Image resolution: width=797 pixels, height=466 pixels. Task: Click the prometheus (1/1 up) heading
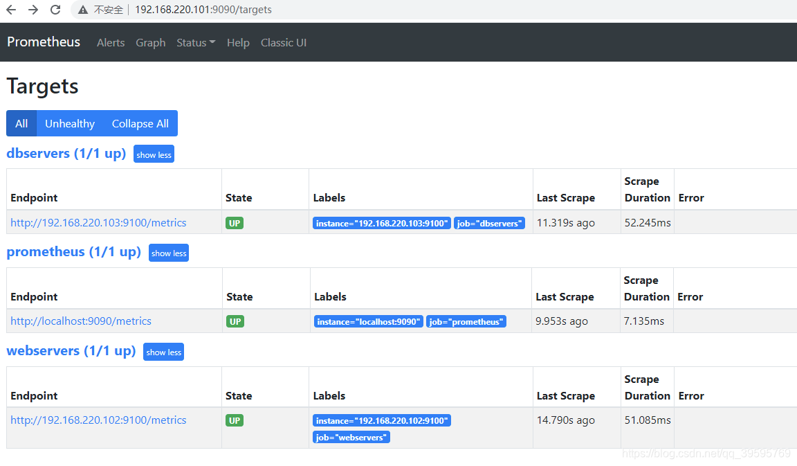click(74, 252)
